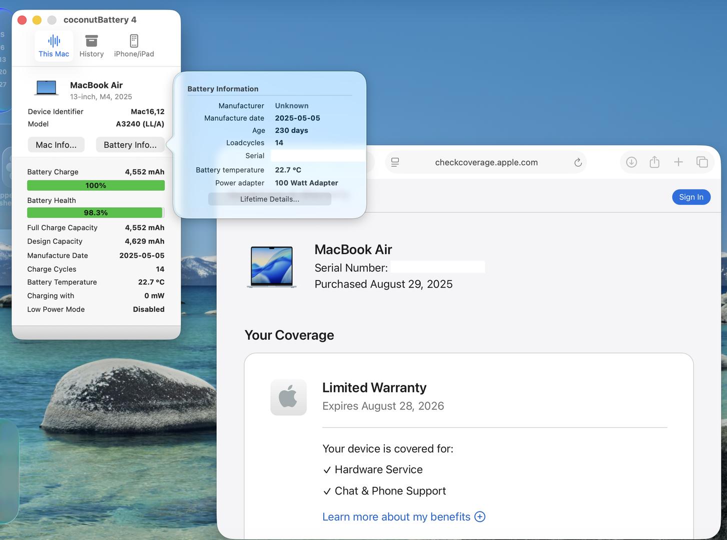
Task: Click the Battery Charge 100% bar
Action: 96,185
